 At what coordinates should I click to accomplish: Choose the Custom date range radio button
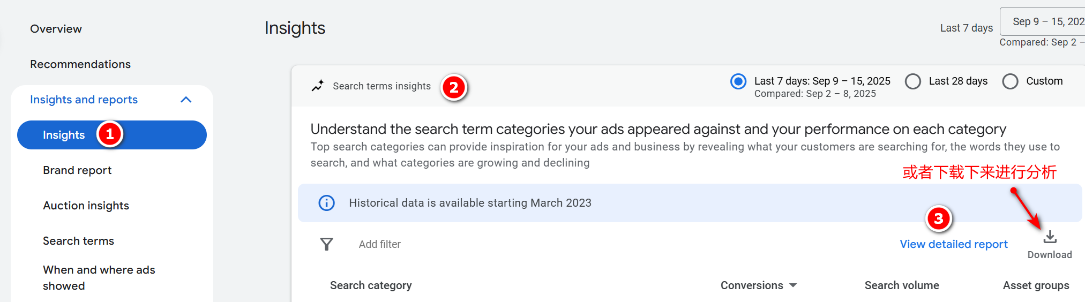coord(1010,81)
